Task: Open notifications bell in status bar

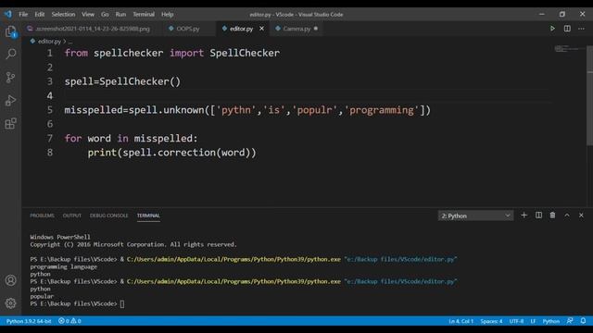Action: [583, 321]
